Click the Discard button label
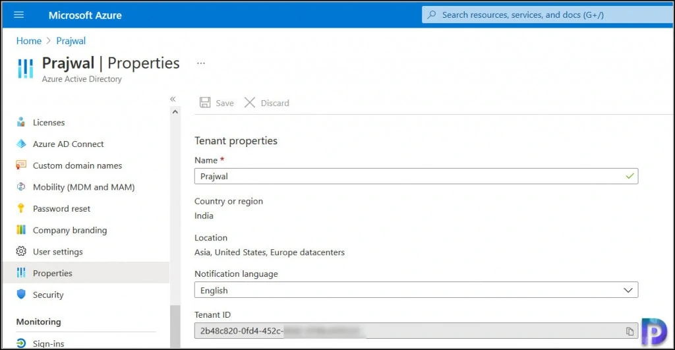Viewport: 675px width, 350px height. point(275,103)
